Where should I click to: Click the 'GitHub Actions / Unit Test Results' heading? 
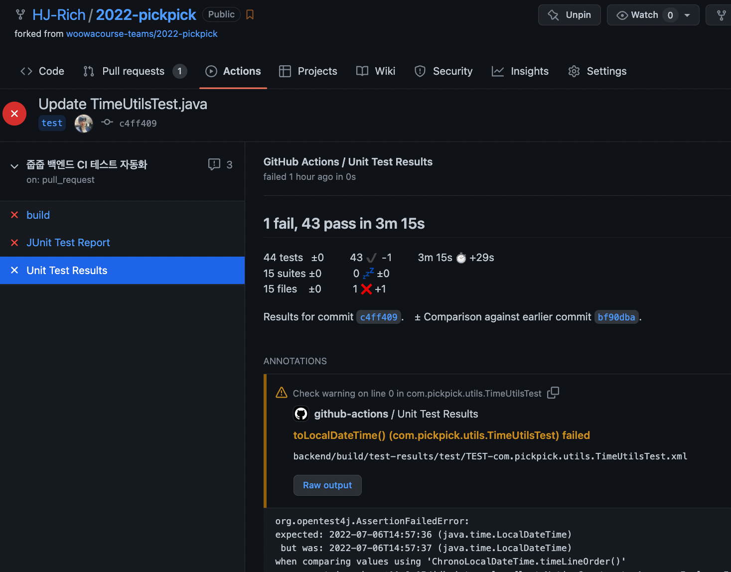[x=348, y=162]
